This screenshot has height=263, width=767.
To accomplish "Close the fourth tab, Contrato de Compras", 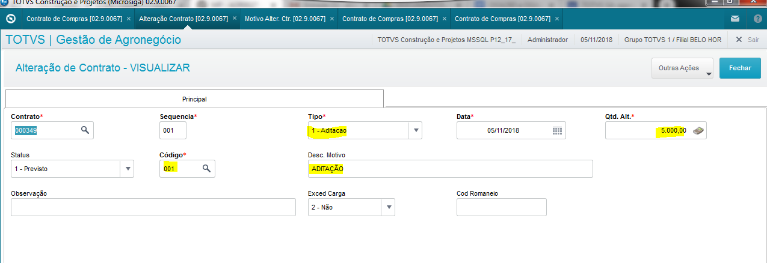I will [445, 19].
